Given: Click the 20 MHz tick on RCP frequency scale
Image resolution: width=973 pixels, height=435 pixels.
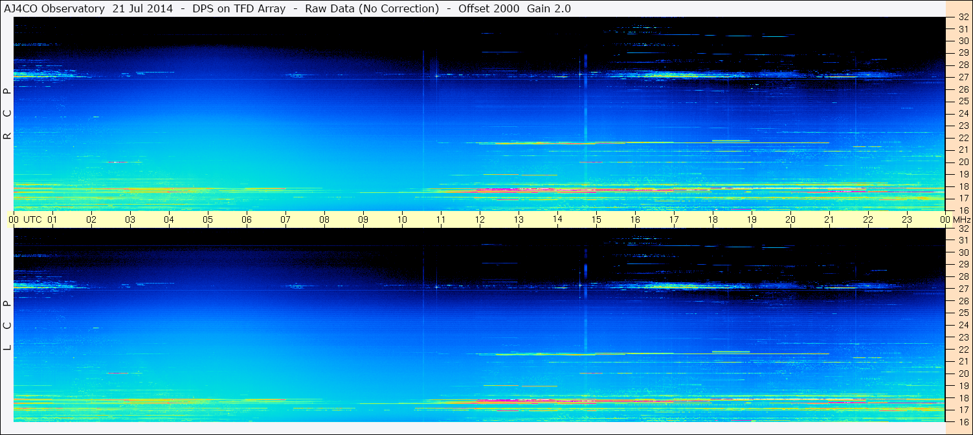Looking at the screenshot, I should pyautogui.click(x=963, y=162).
